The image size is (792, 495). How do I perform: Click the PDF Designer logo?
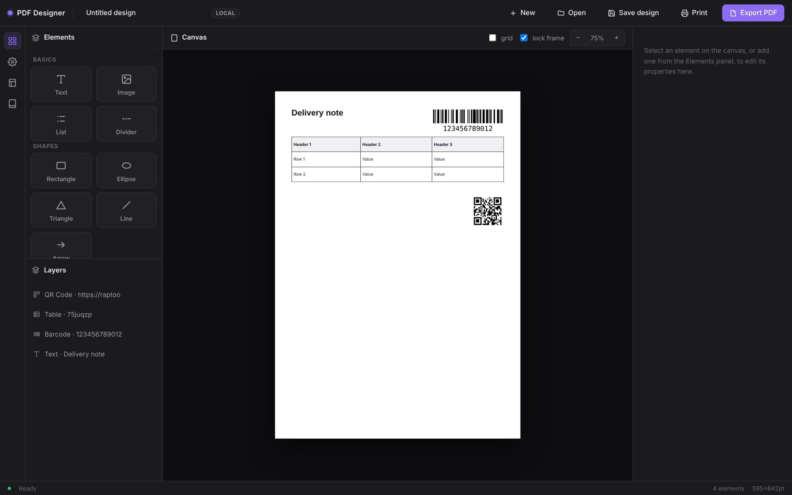click(36, 13)
